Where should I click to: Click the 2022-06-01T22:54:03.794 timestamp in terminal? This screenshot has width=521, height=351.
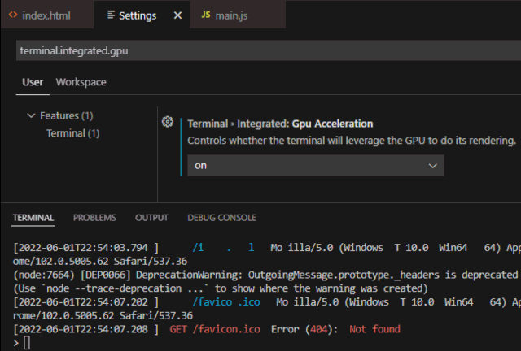[86, 248]
